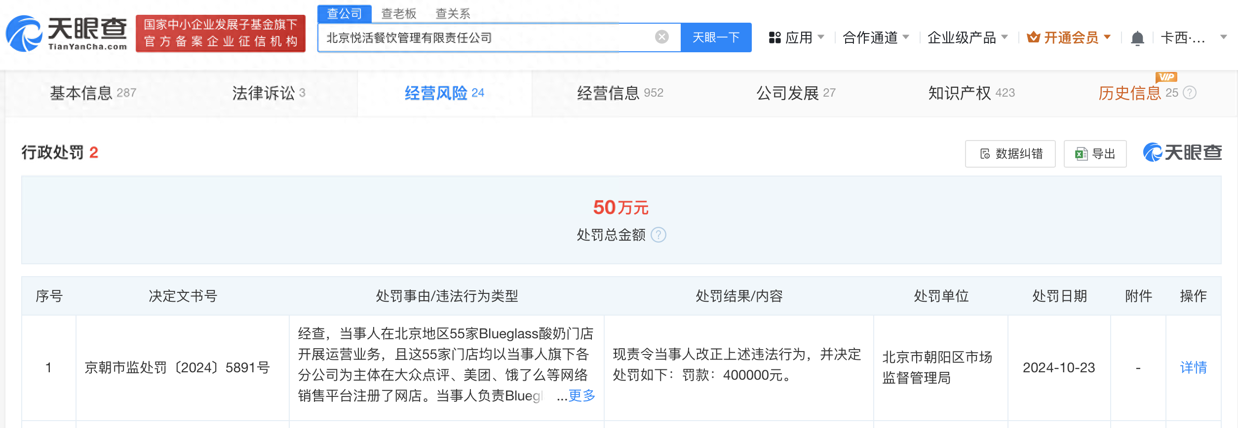Click the membership crown icon
The width and height of the screenshot is (1238, 428).
(1033, 37)
